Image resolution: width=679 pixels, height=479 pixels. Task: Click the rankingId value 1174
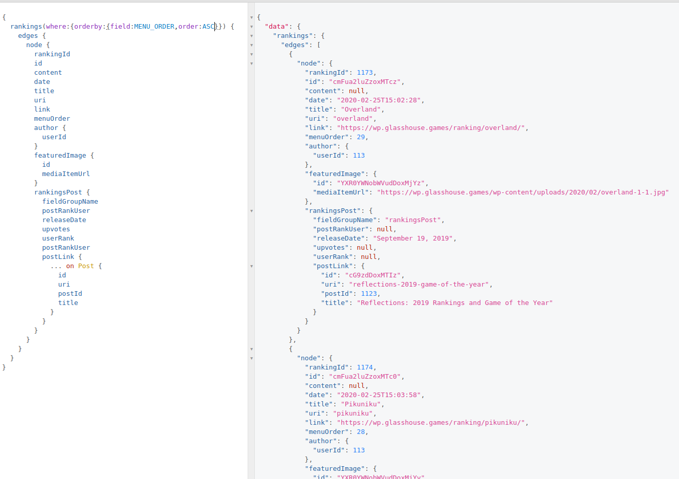365,367
